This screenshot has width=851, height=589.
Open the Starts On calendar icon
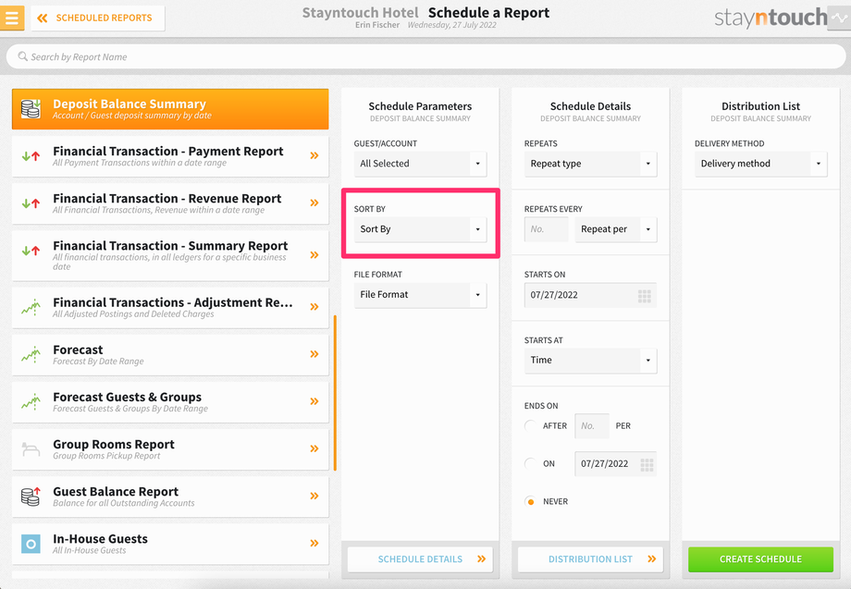(x=644, y=296)
